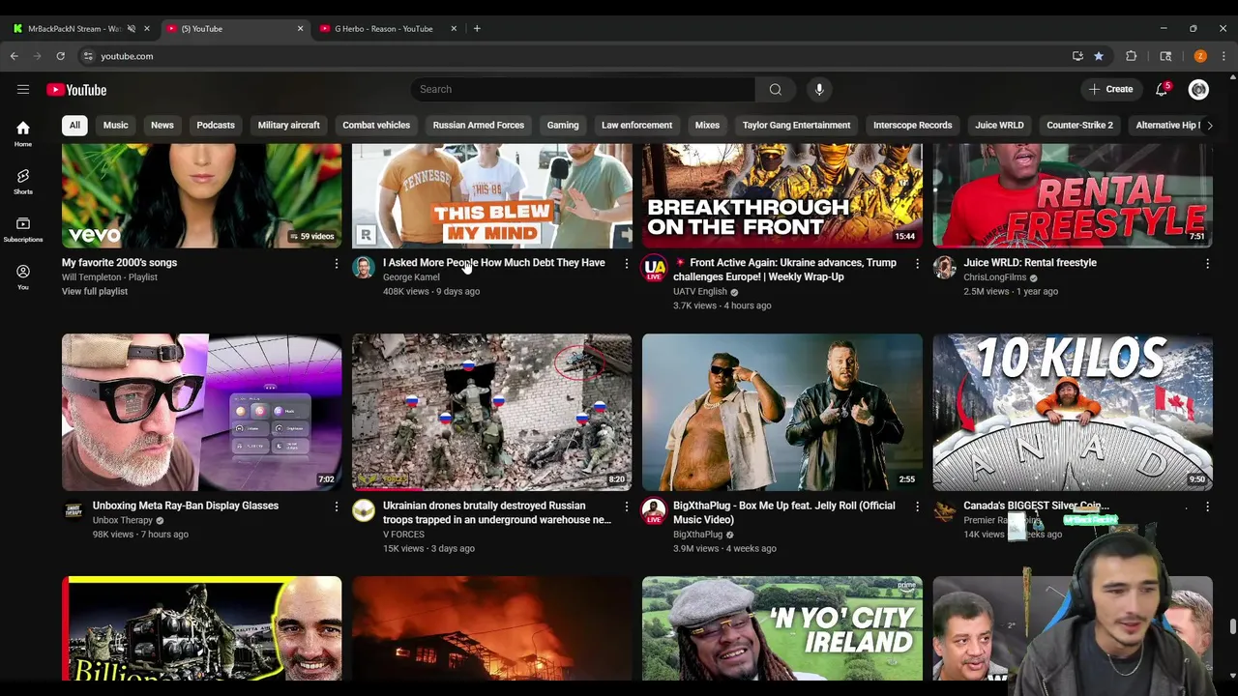Open Subscriptions in the sidebar
Viewport: 1238px width, 696px height.
pos(23,229)
